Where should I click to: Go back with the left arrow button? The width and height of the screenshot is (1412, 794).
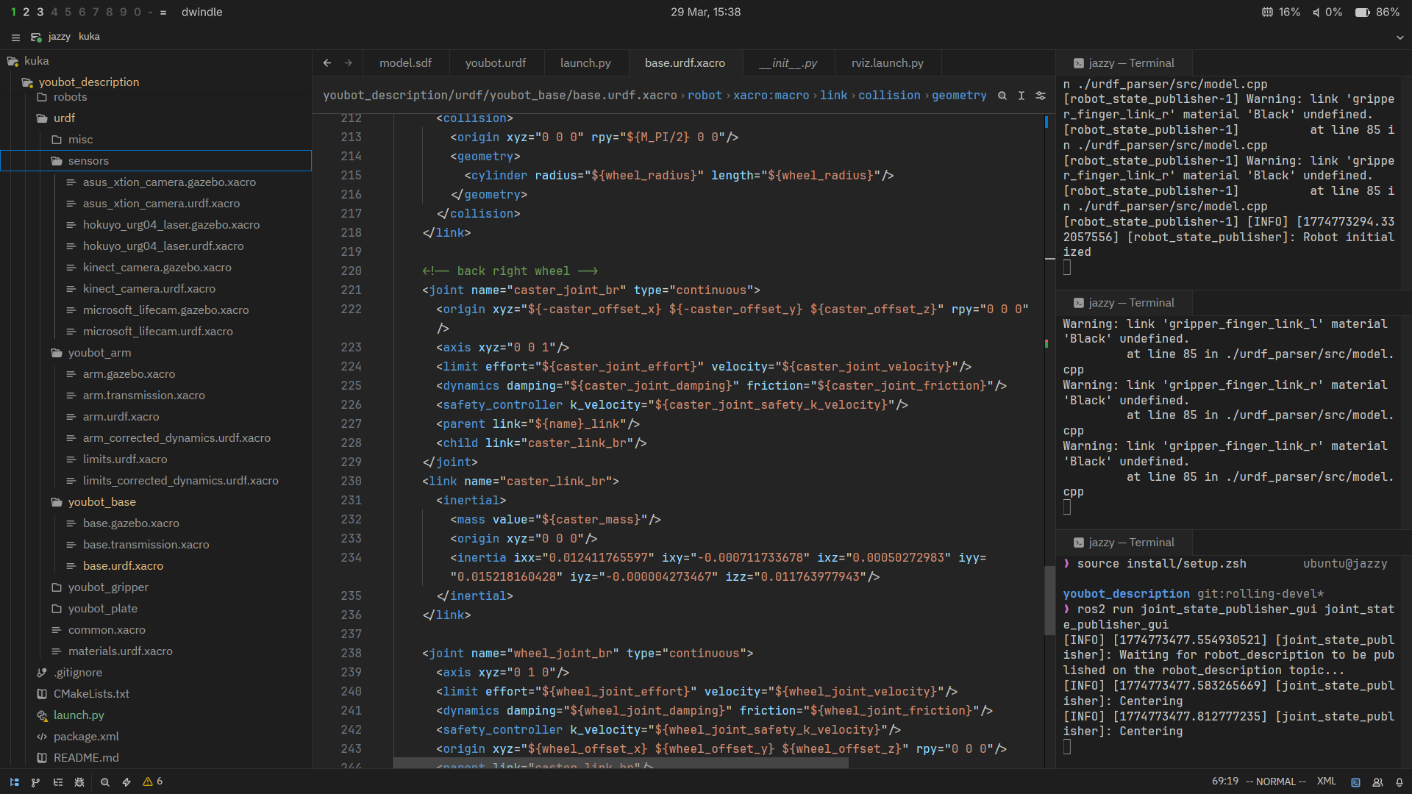(x=327, y=63)
